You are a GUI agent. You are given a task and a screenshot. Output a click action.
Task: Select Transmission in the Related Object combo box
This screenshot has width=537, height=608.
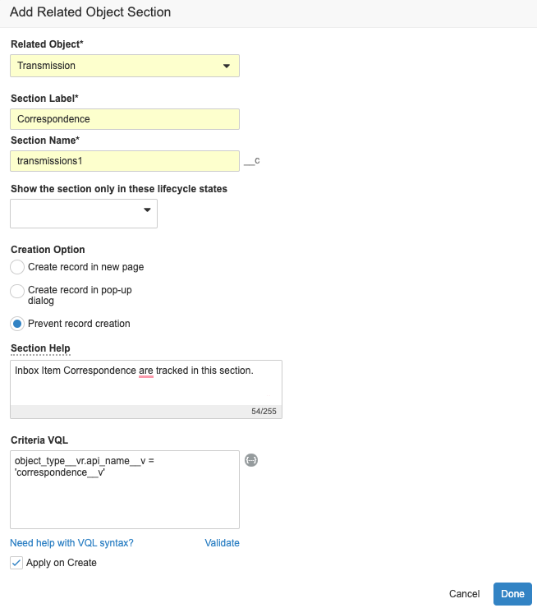[125, 66]
